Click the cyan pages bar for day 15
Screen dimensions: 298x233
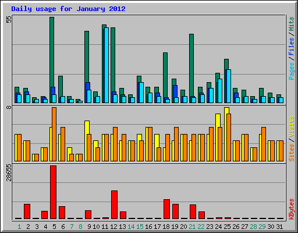[x=141, y=93]
